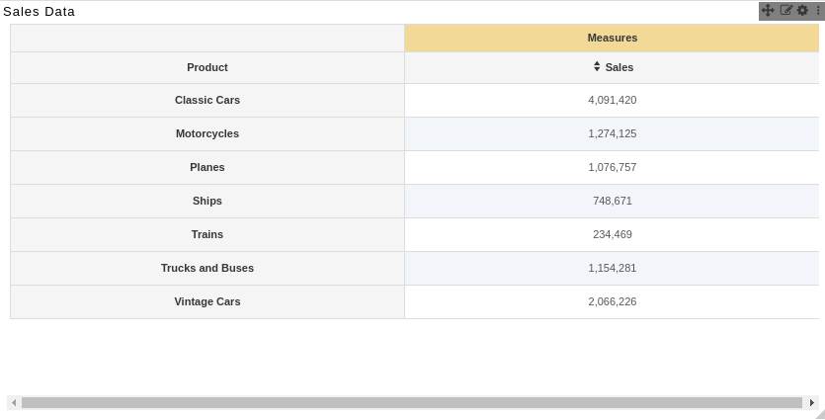
Task: Click the scrollbar left arrow
Action: point(14,402)
